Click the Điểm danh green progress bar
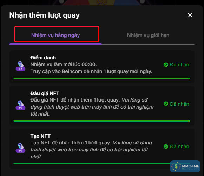The height and width of the screenshot is (176, 204). click(102, 78)
